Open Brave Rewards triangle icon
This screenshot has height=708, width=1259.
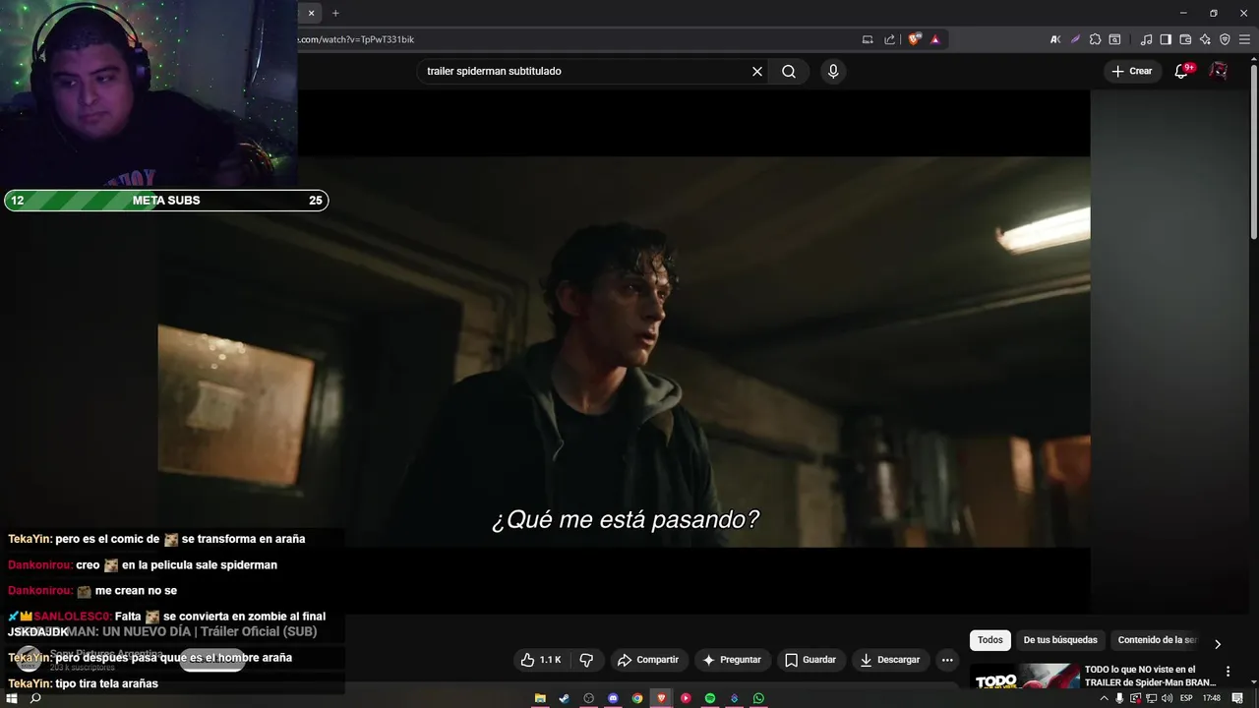click(935, 39)
